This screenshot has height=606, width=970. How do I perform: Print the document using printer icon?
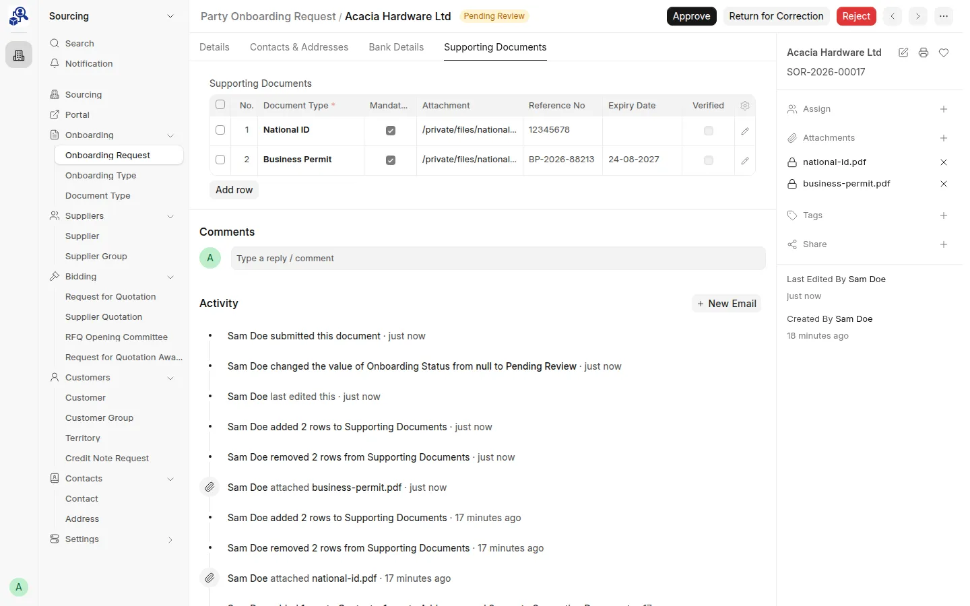coord(924,53)
